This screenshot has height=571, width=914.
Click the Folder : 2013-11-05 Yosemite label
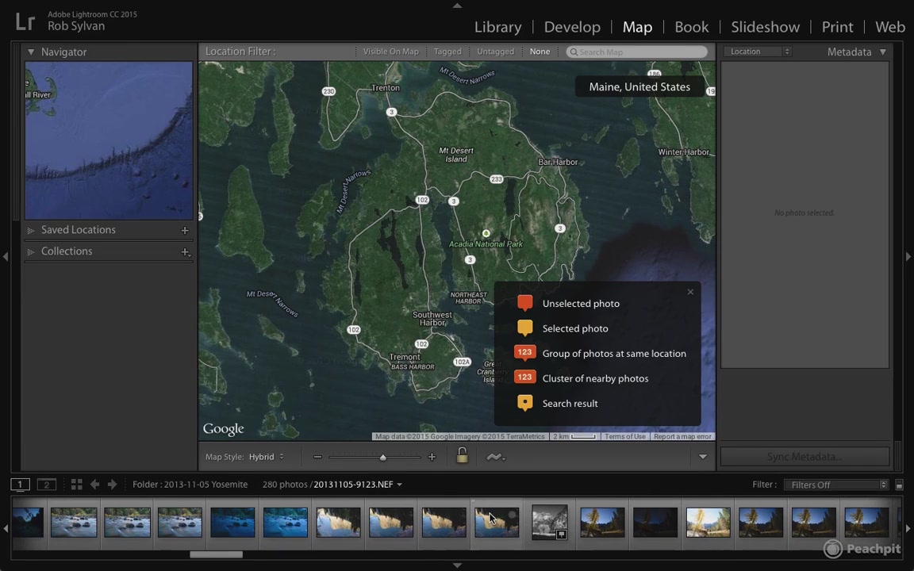[190, 485]
